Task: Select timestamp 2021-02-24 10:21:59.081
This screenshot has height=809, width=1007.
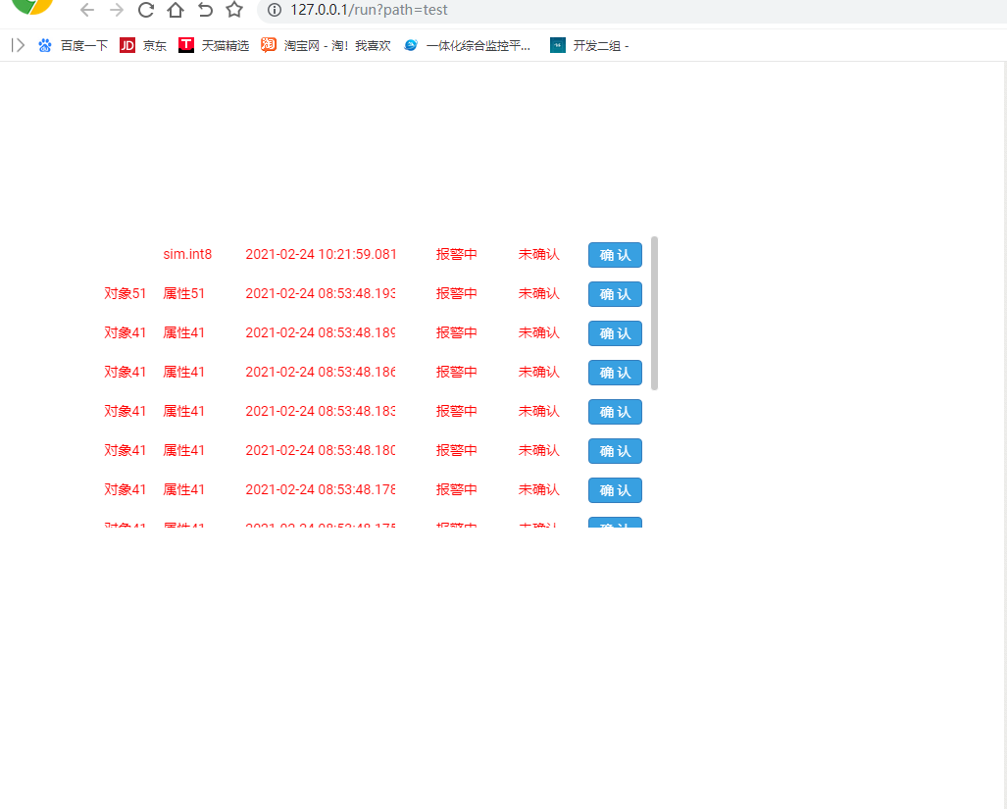Action: 321,254
